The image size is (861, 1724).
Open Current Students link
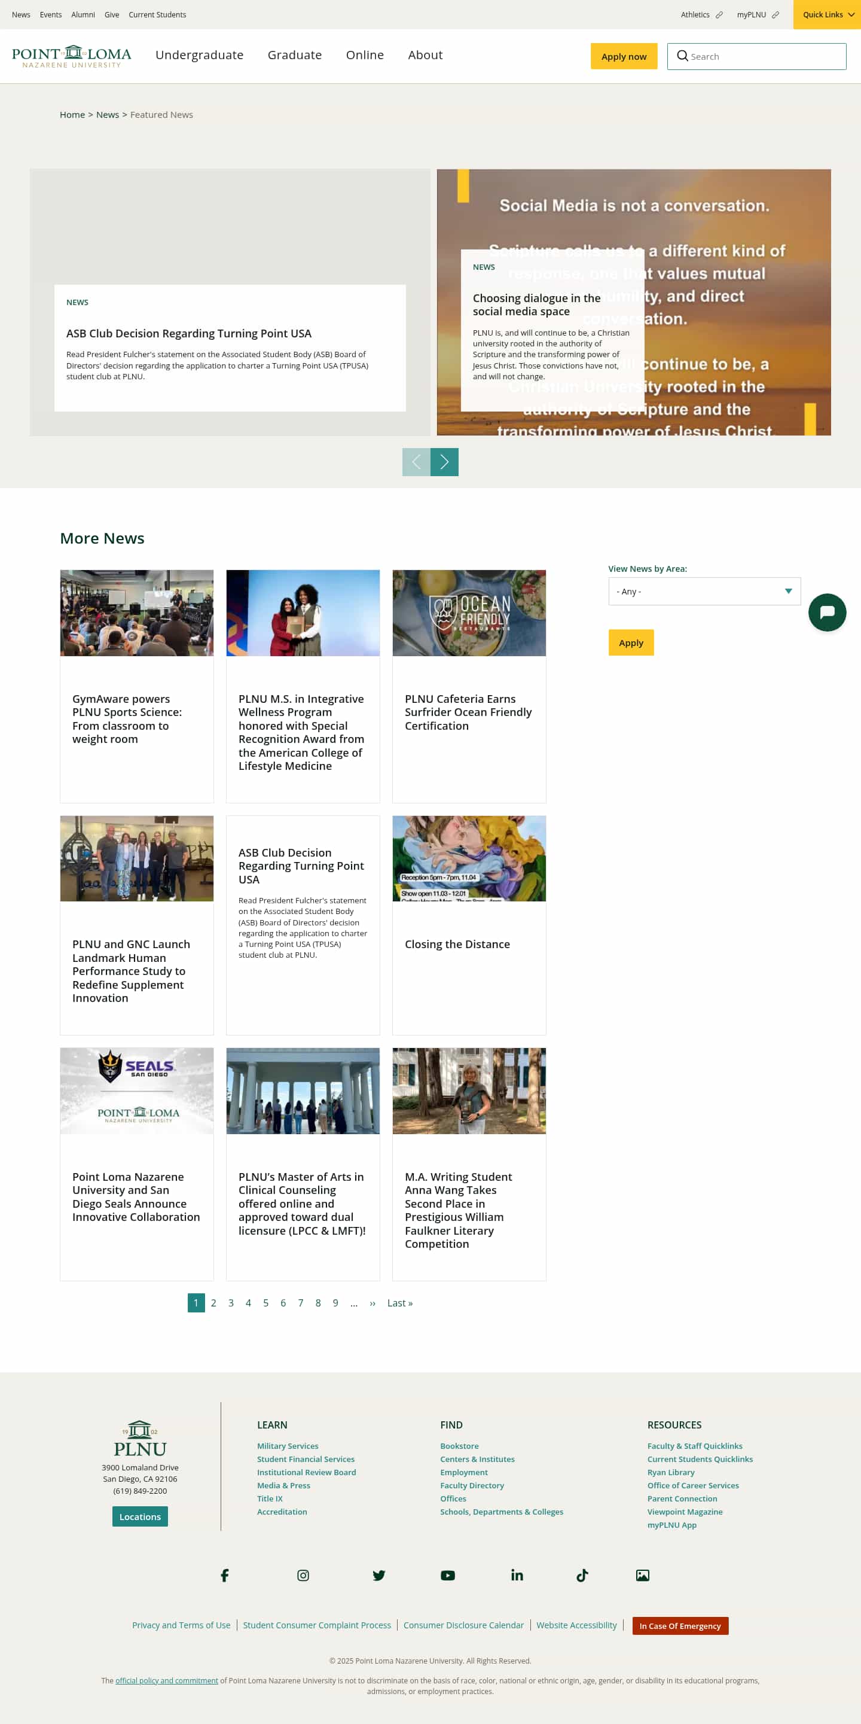(x=157, y=15)
